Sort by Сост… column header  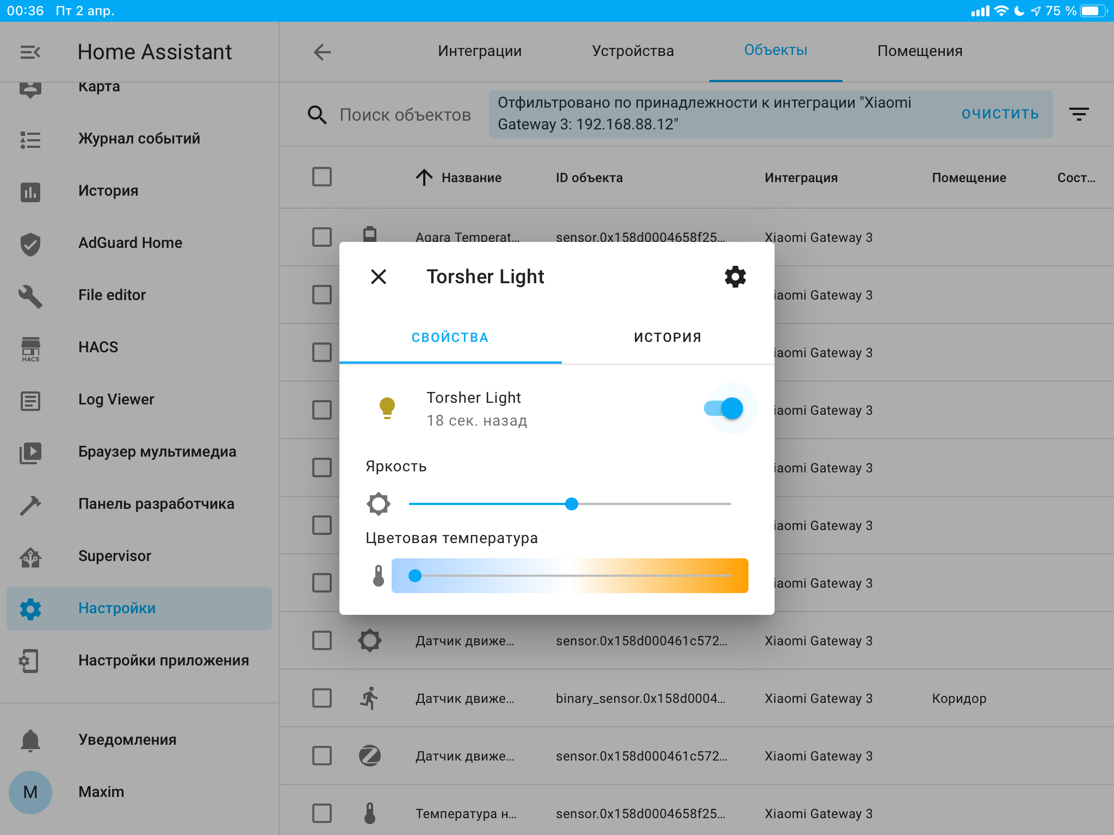[x=1076, y=178]
